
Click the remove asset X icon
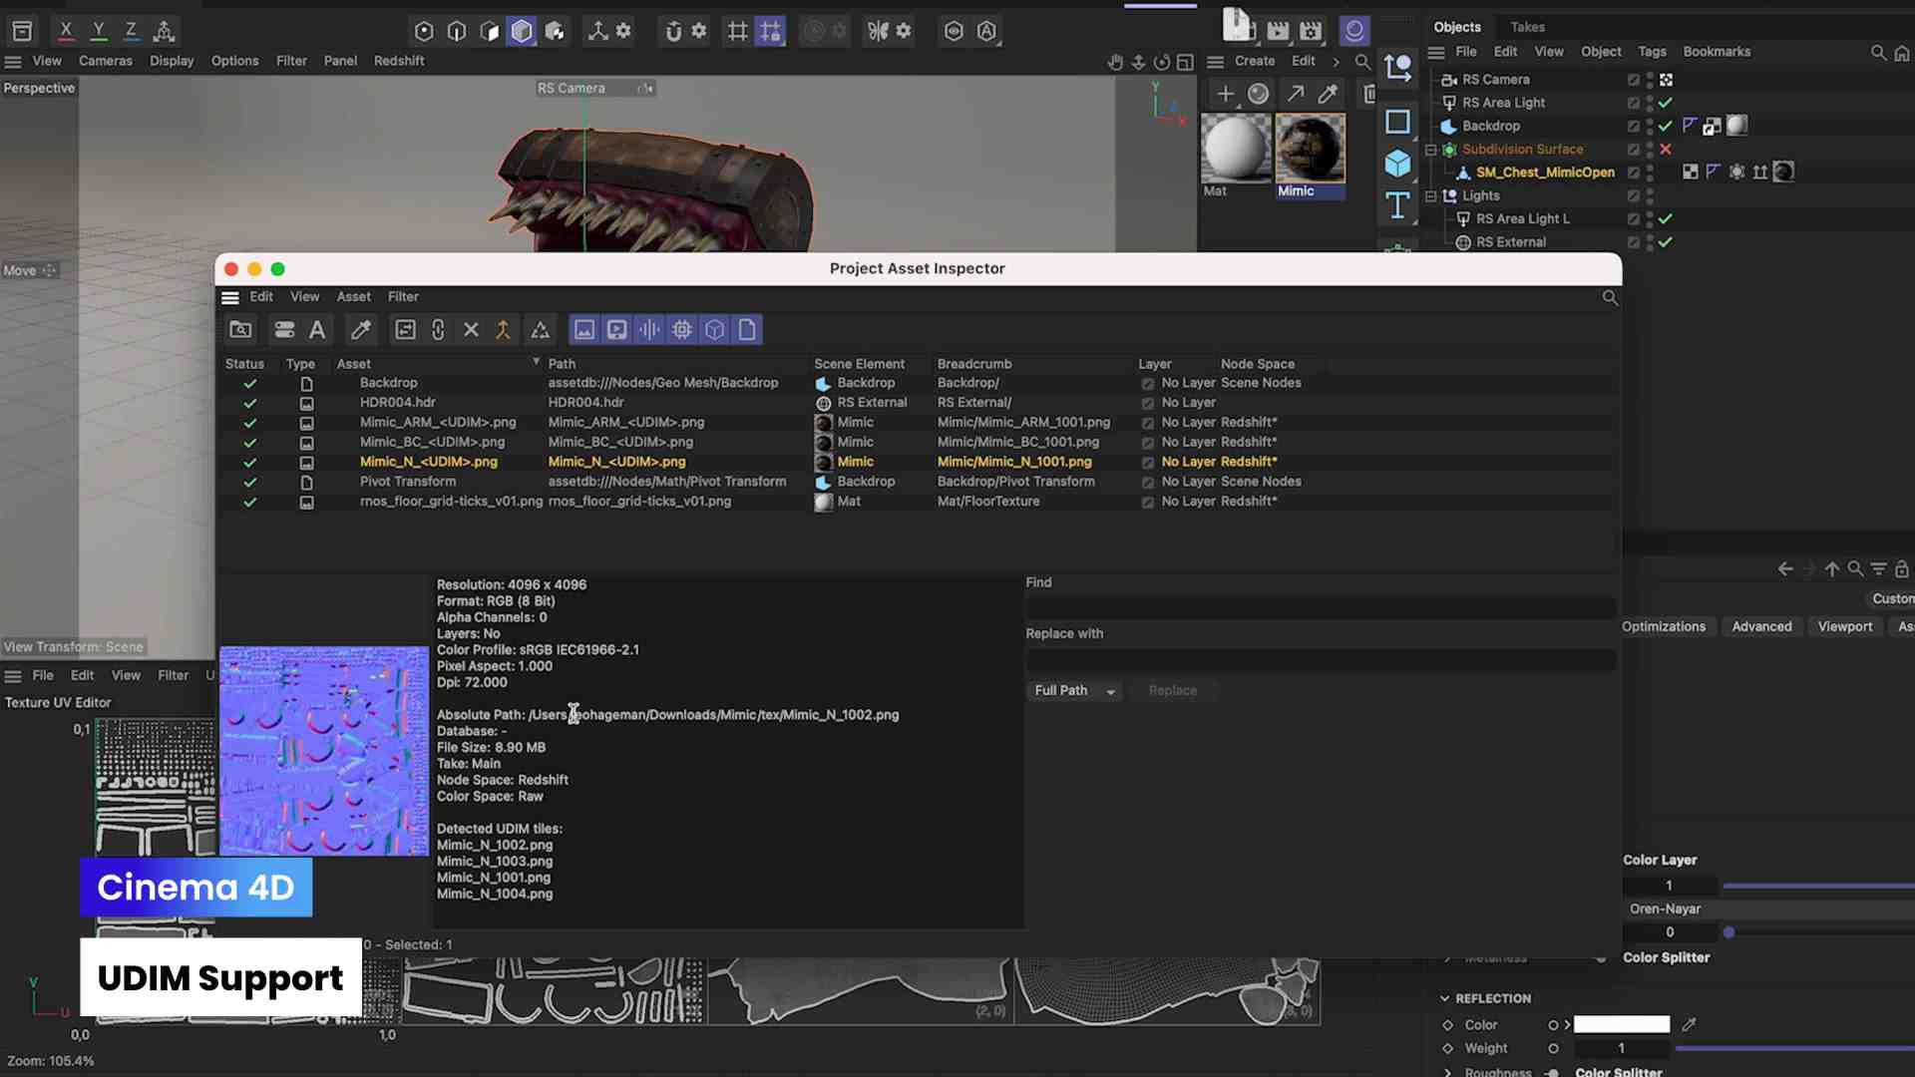click(x=471, y=329)
